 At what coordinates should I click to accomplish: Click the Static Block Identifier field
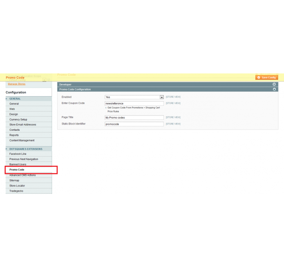point(134,124)
